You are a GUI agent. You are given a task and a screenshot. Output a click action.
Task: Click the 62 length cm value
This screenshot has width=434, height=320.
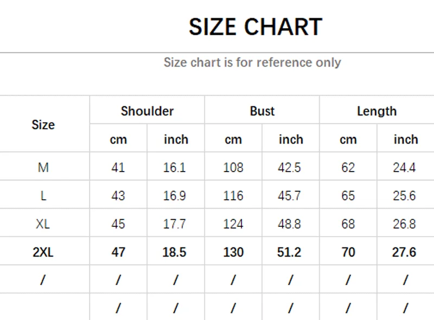[x=348, y=167]
